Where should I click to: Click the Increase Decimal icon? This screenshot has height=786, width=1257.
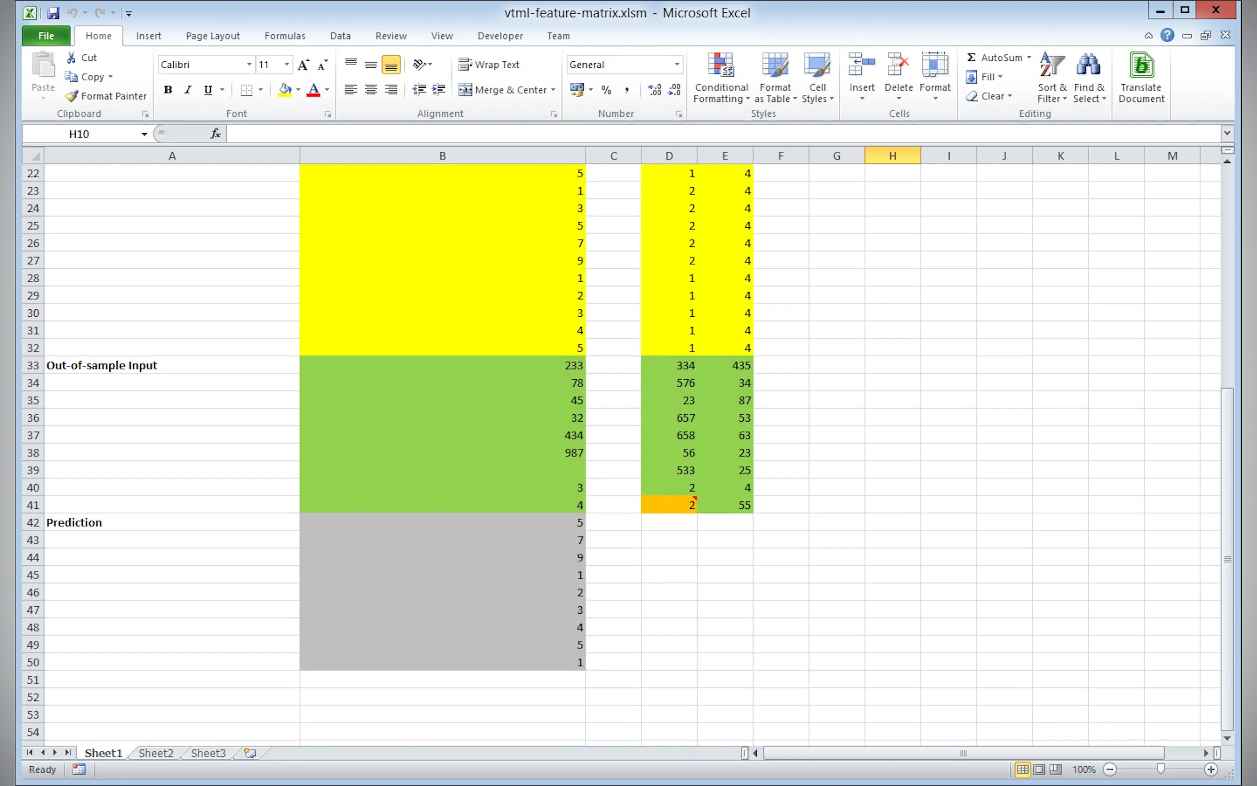[654, 90]
